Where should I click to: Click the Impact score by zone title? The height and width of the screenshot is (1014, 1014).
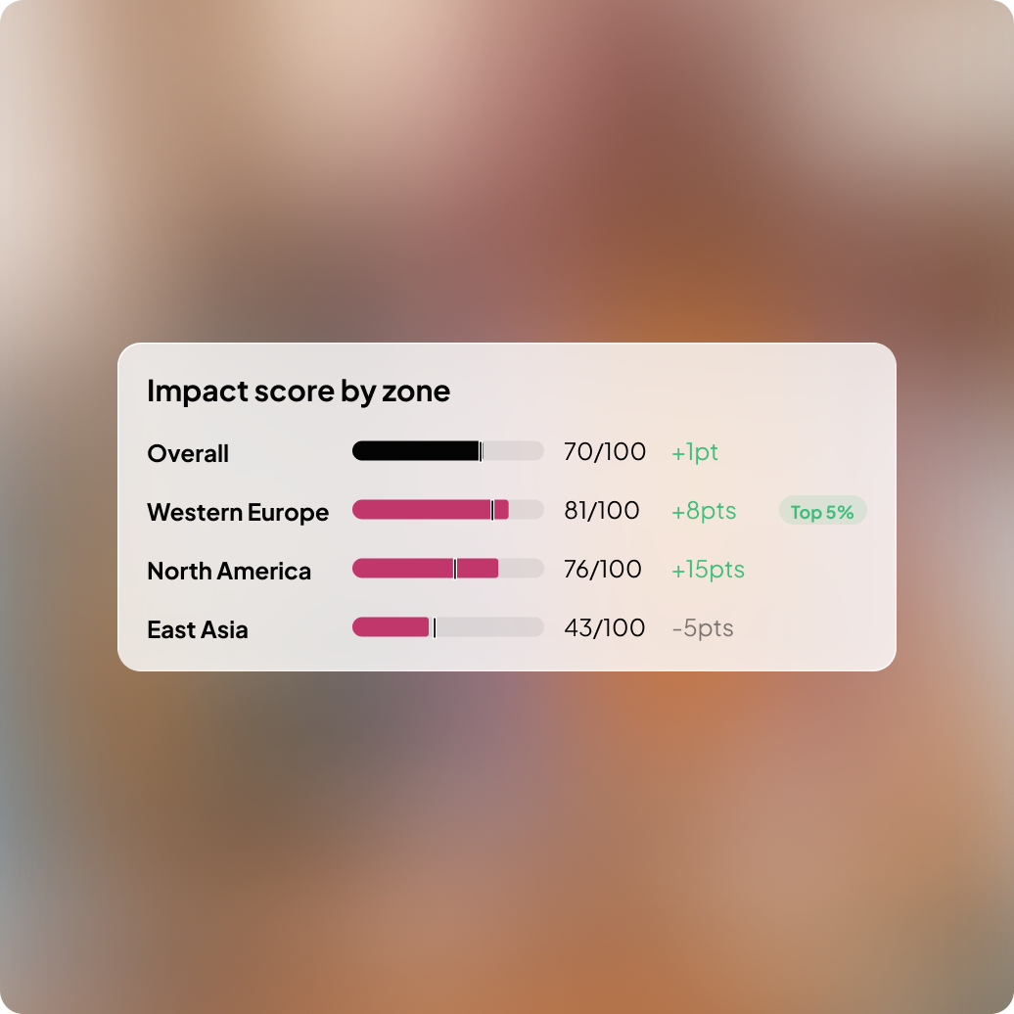point(299,392)
